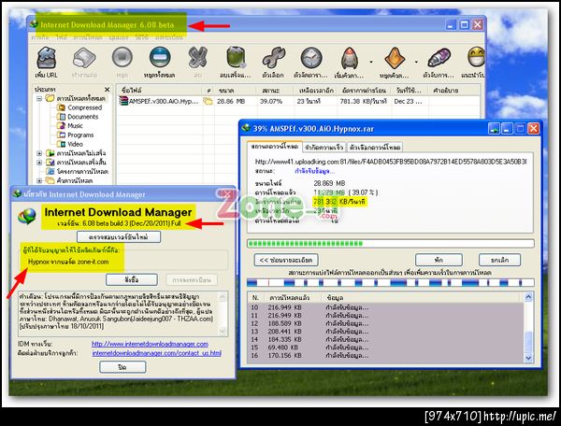
Task: Select connection row 10 with 216.949 KB
Action: point(385,307)
